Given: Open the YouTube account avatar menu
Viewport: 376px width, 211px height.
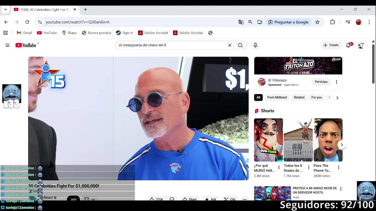Looking at the screenshot, I should pyautogui.click(x=361, y=45).
